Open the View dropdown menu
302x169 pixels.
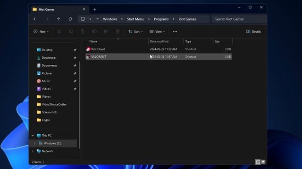[157, 31]
